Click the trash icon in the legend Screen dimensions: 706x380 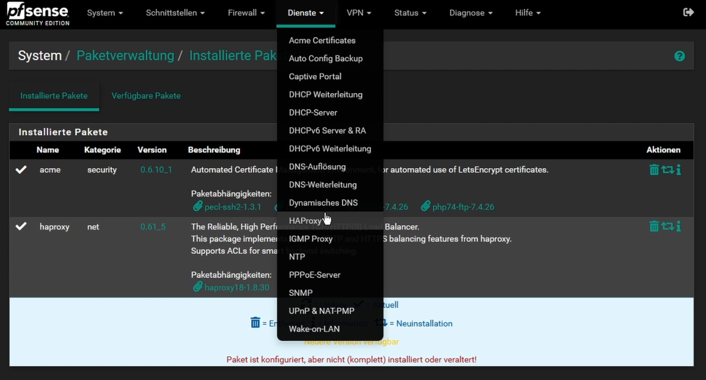click(255, 323)
